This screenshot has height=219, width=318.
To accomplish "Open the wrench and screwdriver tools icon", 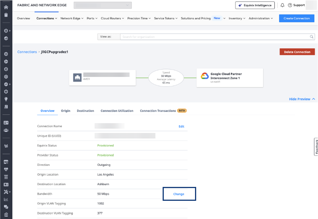I will pyautogui.click(x=6, y=192).
